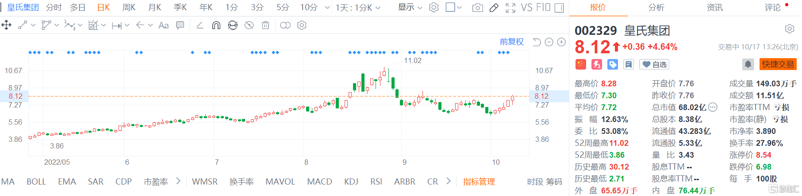Click the blue tag icon
This screenshot has width=802, height=196.
coord(613,64)
